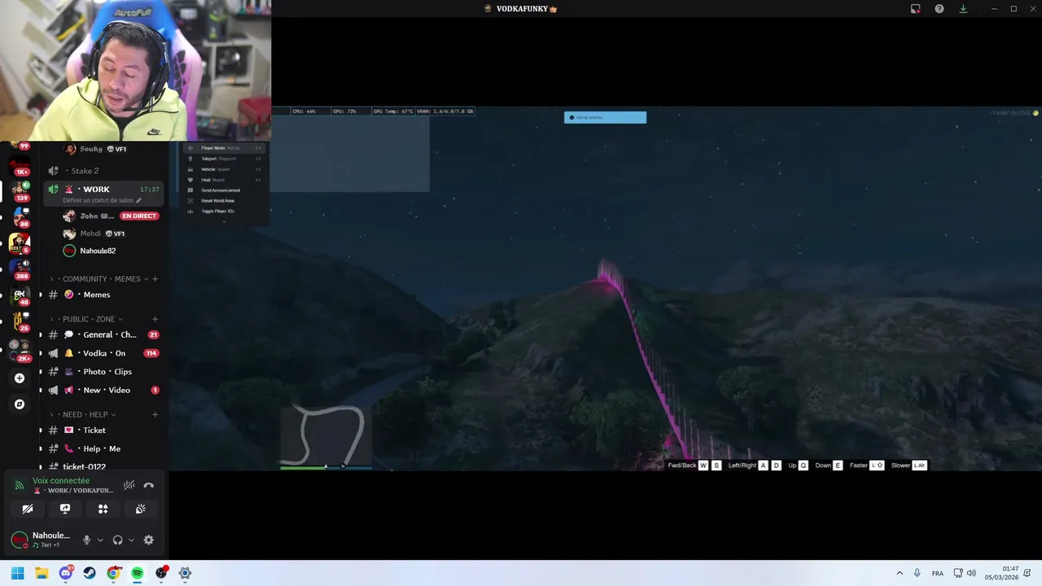Select Toggle Player IDs in streamed menu

pyautogui.click(x=224, y=211)
